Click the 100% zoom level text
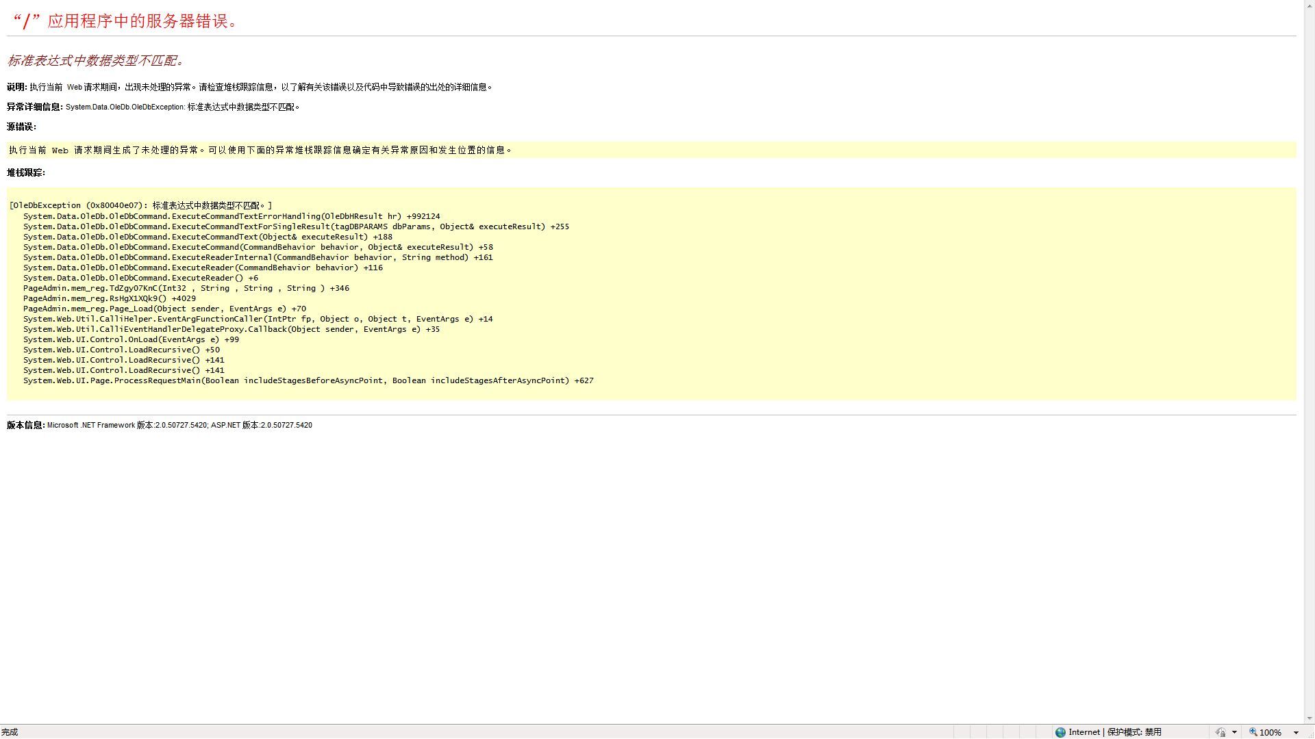This screenshot has height=739, width=1315. [x=1270, y=732]
